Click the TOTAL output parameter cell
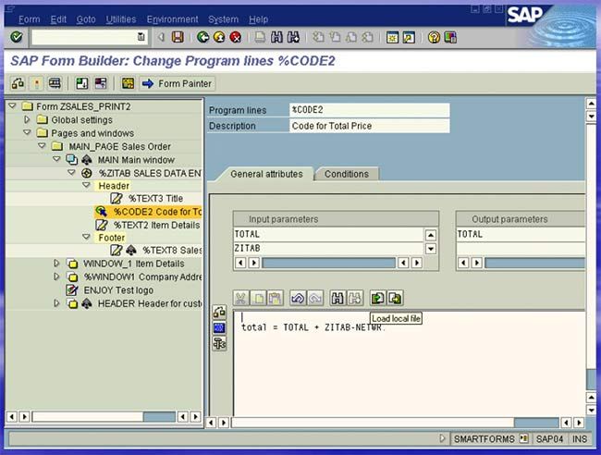This screenshot has width=601, height=455. coord(521,234)
